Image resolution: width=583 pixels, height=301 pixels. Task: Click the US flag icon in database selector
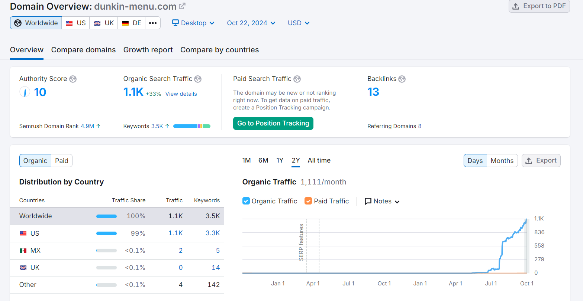click(x=69, y=23)
